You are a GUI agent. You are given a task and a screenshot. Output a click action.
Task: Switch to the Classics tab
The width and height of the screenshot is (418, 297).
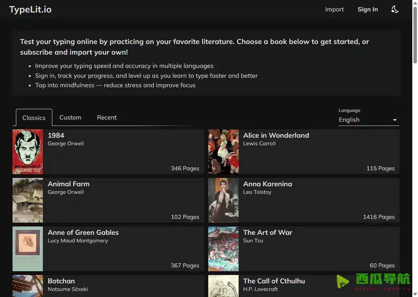click(x=34, y=118)
